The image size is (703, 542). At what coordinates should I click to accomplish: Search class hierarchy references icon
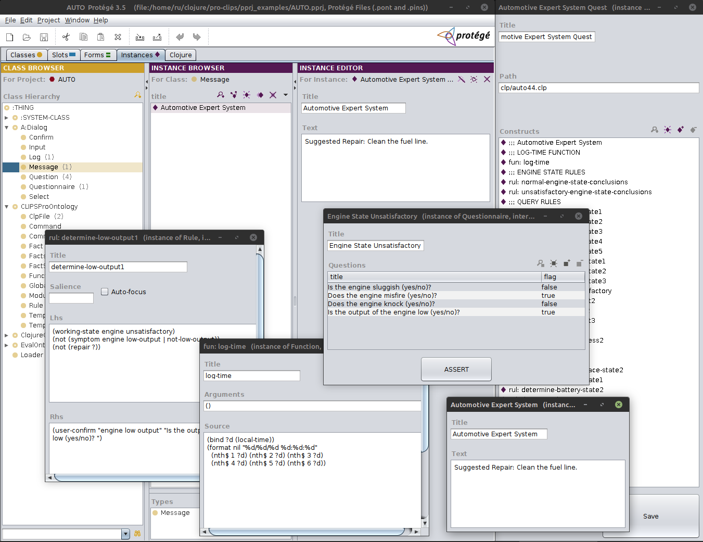[x=137, y=95]
